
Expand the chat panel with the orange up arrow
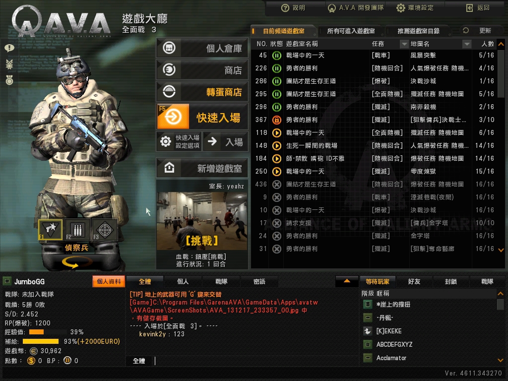pyautogui.click(x=347, y=281)
